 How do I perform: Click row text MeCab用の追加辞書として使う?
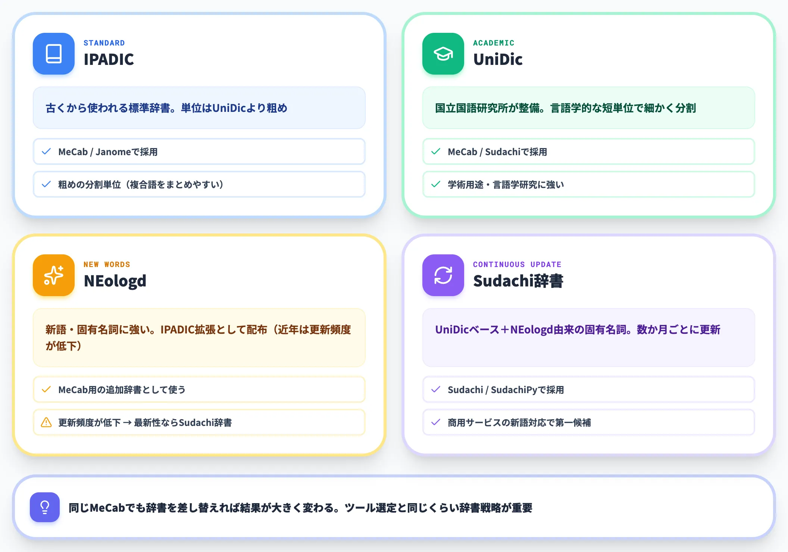[122, 390]
